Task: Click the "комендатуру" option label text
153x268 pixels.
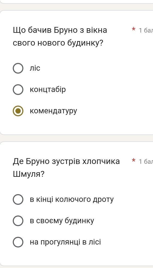Action: coord(53,111)
